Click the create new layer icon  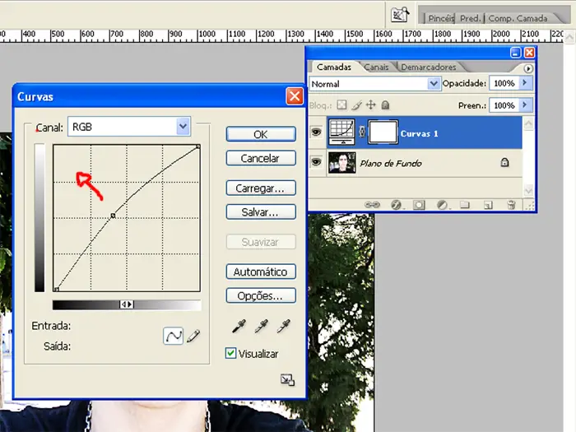click(487, 204)
